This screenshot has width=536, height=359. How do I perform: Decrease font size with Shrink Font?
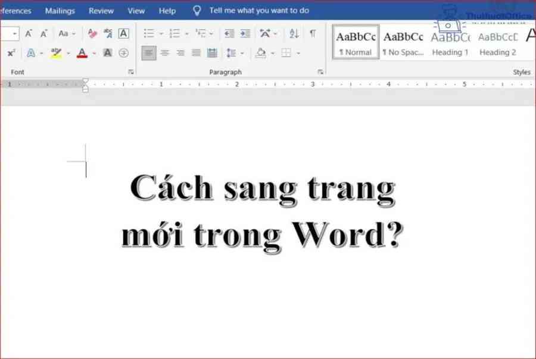click(43, 33)
